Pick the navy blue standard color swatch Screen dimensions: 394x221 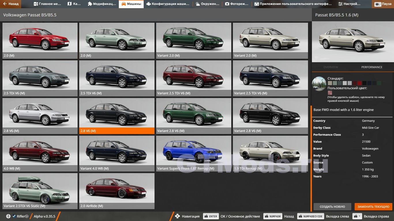[x=369, y=83]
